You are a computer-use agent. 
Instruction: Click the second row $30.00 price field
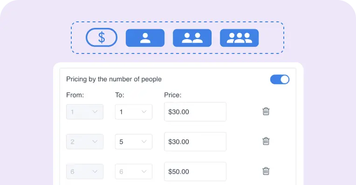[x=195, y=142]
